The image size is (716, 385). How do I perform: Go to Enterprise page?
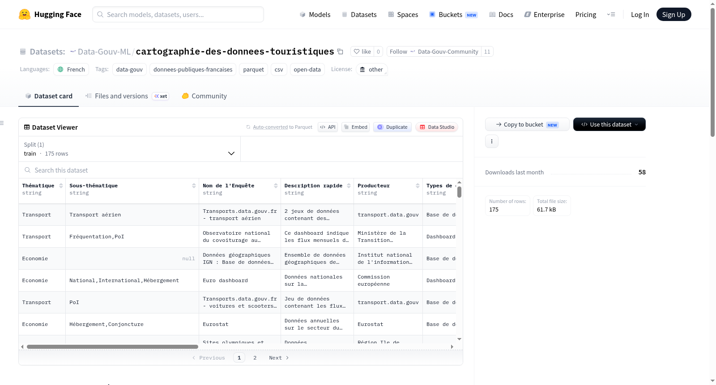[544, 14]
